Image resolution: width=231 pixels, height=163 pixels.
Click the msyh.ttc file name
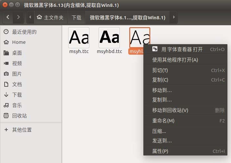pos(79,51)
